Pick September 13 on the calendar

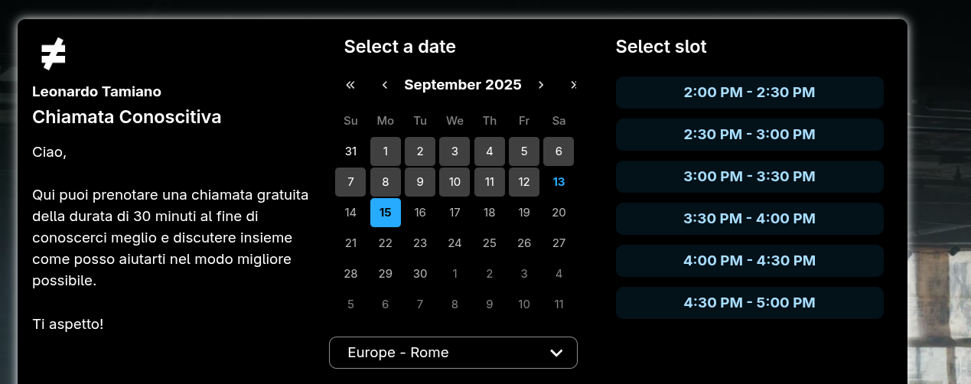pyautogui.click(x=559, y=182)
